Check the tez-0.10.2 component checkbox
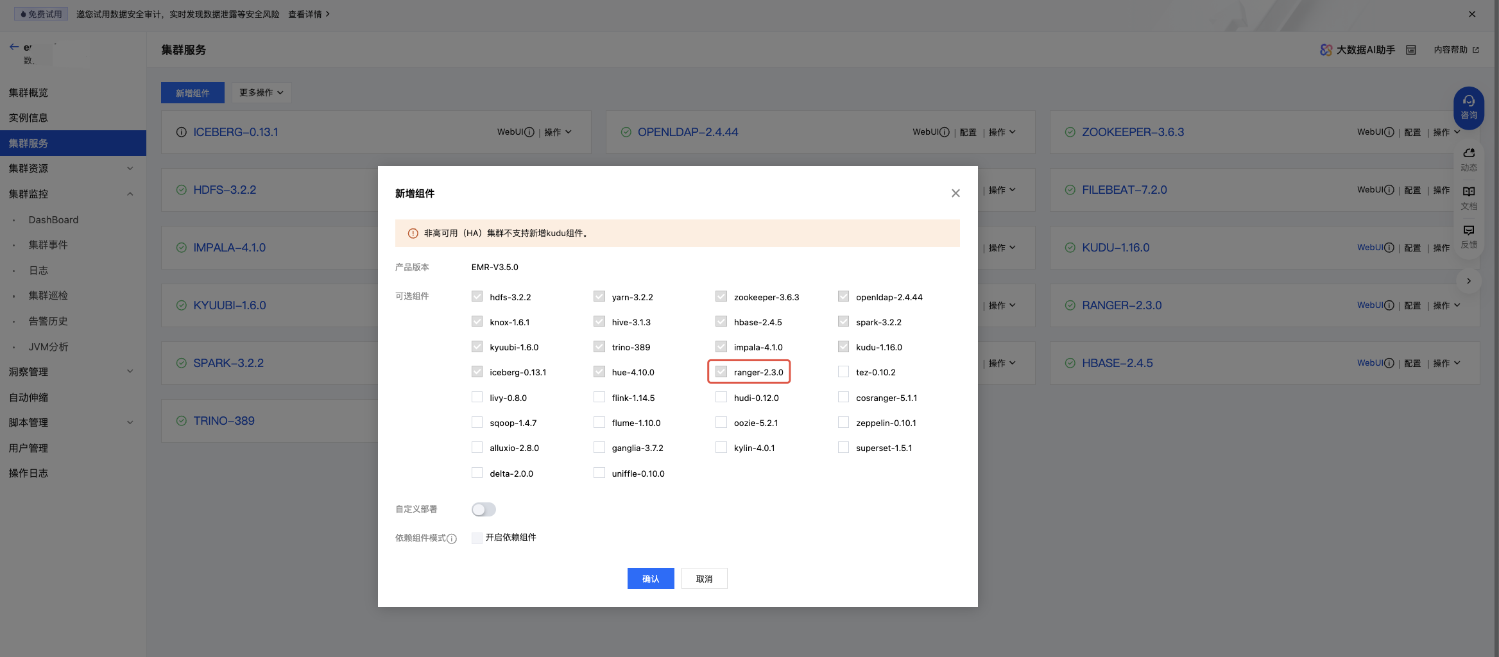 point(843,372)
